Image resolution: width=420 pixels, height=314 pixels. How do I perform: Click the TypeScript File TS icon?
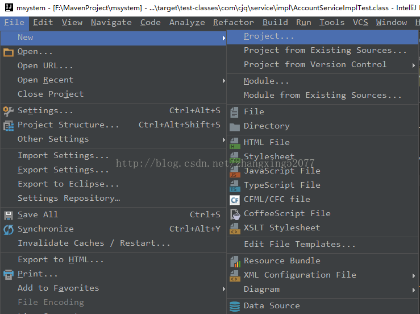point(235,186)
